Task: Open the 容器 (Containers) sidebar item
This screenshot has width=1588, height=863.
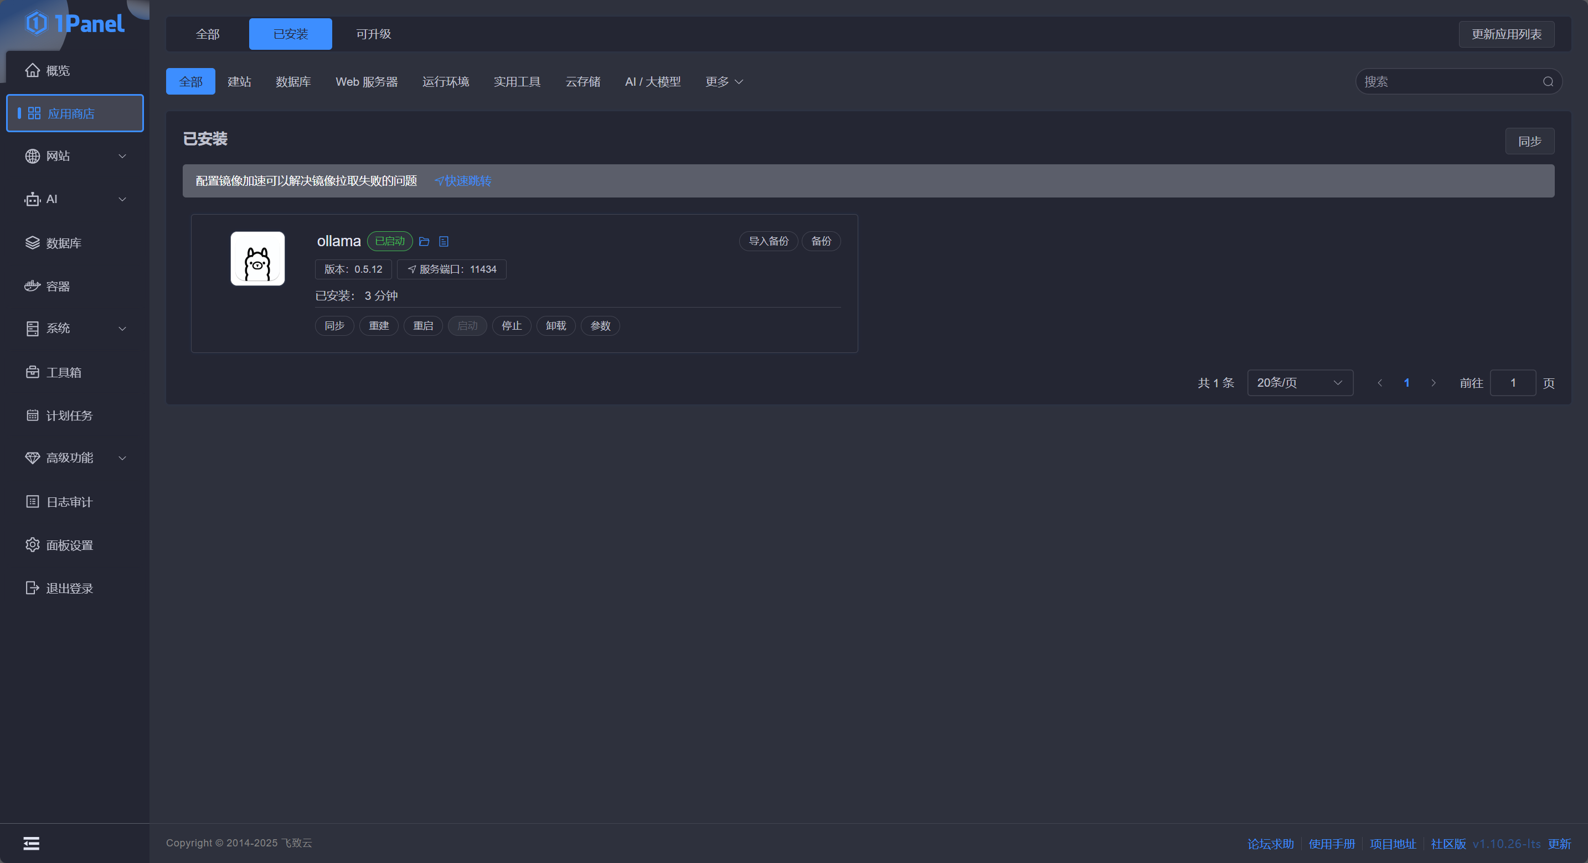Action: (58, 286)
